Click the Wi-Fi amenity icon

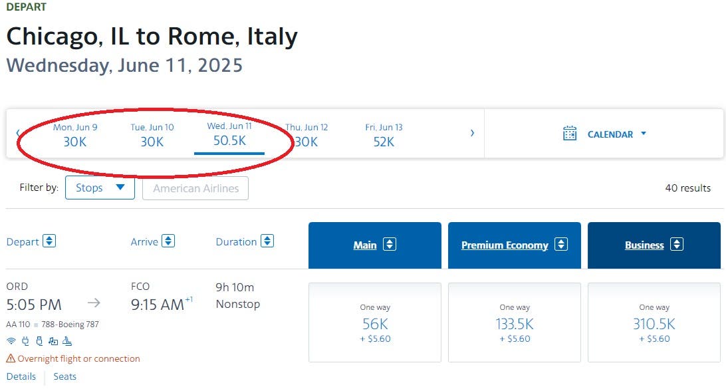tap(11, 341)
